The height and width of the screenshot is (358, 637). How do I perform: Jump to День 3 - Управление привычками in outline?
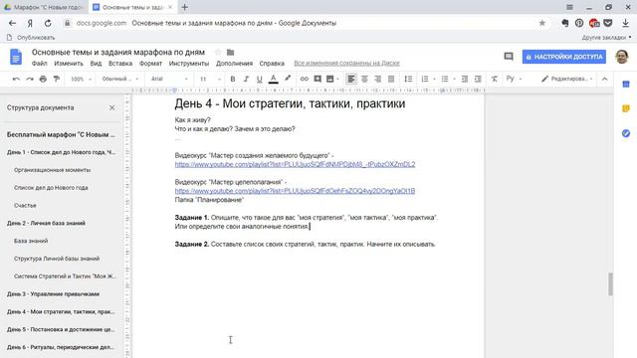[x=53, y=294]
